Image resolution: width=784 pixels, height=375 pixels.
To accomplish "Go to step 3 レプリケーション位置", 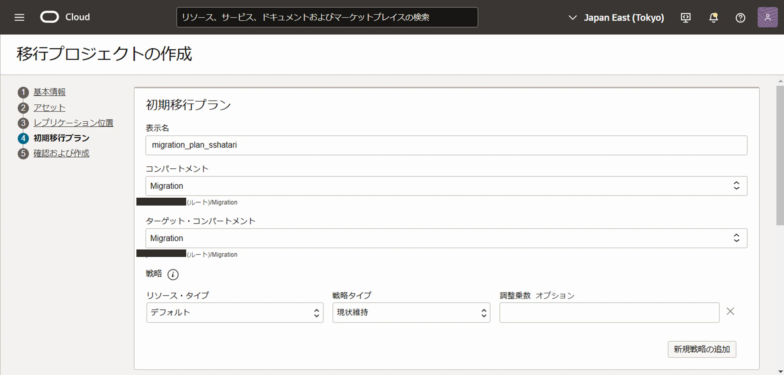I will [73, 123].
